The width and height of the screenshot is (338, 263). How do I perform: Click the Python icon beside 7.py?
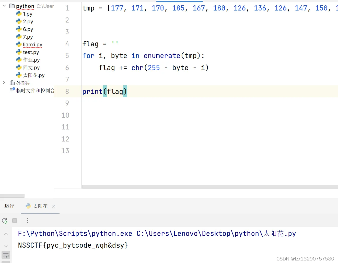(x=19, y=37)
